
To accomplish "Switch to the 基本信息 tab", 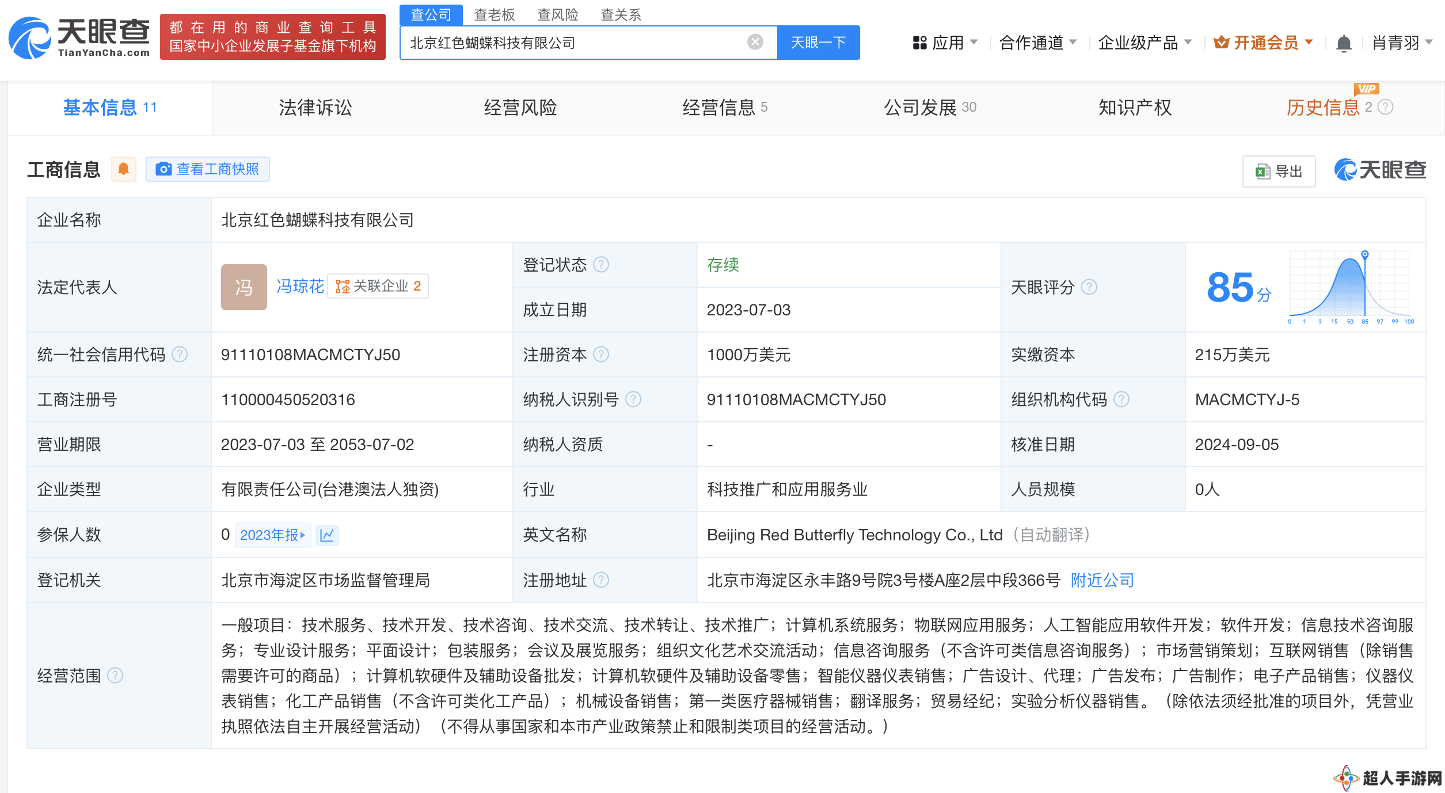I will 109,108.
